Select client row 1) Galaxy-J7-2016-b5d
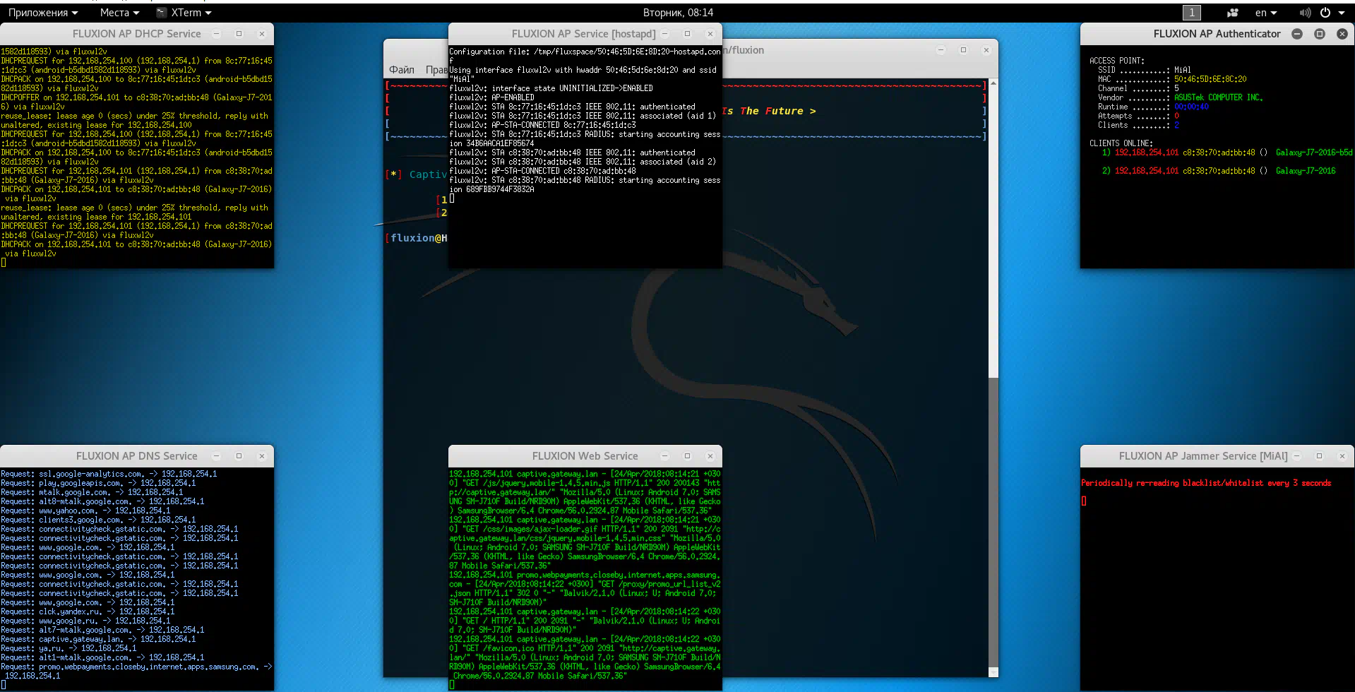 click(x=1227, y=153)
